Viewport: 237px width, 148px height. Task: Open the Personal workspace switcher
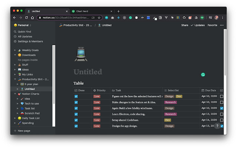click(x=22, y=25)
